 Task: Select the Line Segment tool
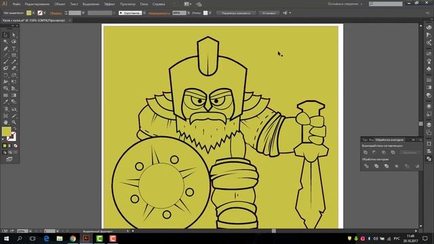[5, 55]
